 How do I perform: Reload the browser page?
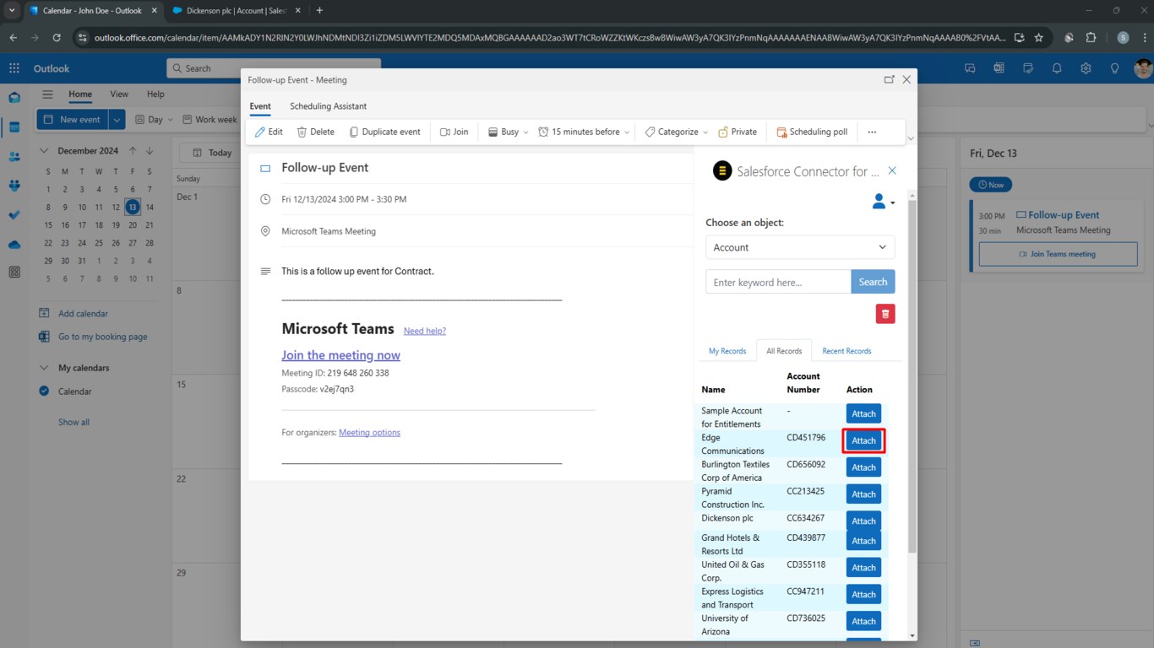[57, 37]
